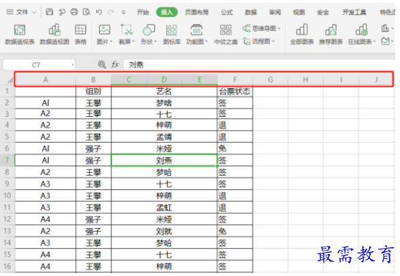Image resolution: width=400 pixels, height=276 pixels.
Task: Click the 截屏 screenshot icon
Action: [126, 30]
